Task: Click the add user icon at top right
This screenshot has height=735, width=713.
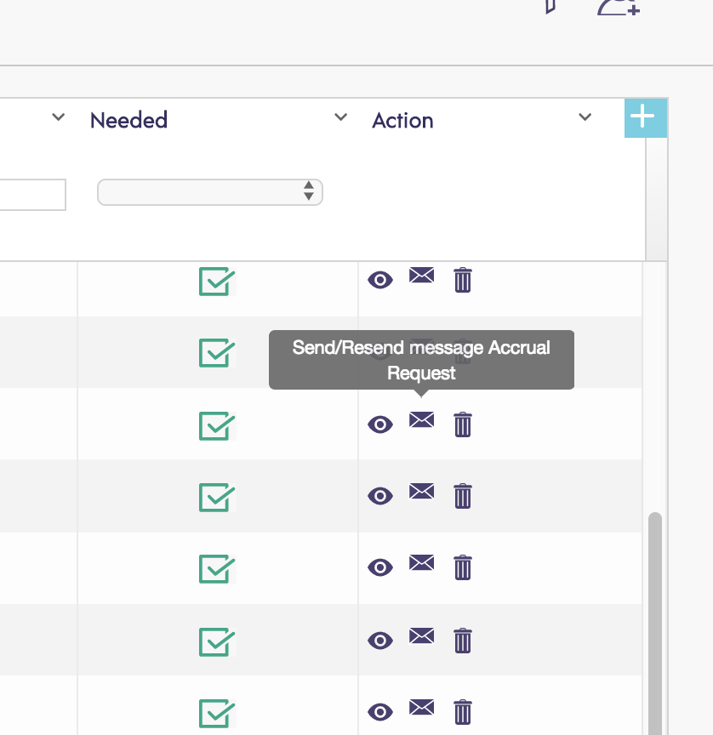Action: [618, 7]
